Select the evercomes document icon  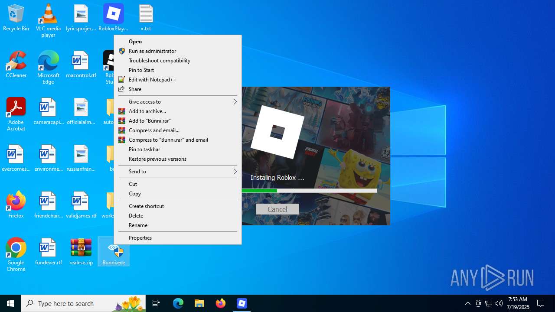point(16,158)
